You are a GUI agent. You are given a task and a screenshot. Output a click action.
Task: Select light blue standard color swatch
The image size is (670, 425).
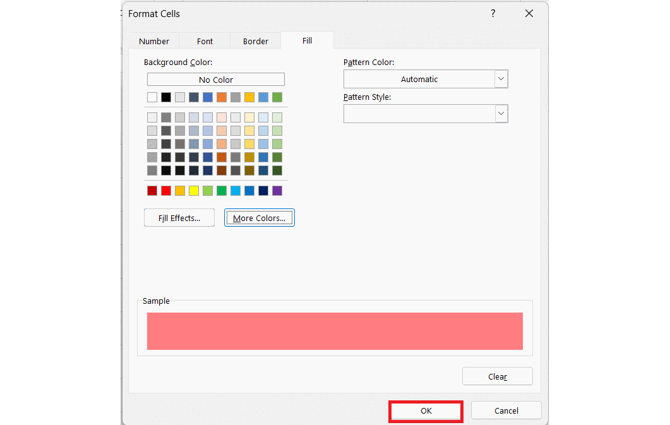point(236,191)
